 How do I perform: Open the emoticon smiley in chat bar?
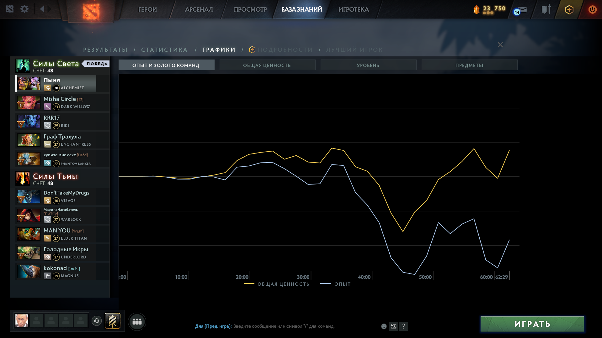pyautogui.click(x=384, y=326)
